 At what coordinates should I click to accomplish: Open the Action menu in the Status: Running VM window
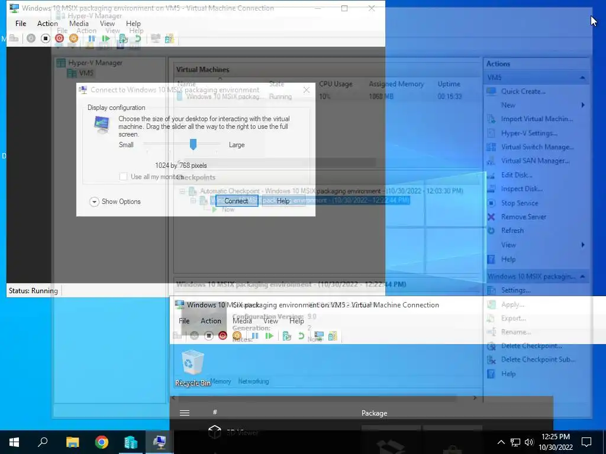pos(47,24)
